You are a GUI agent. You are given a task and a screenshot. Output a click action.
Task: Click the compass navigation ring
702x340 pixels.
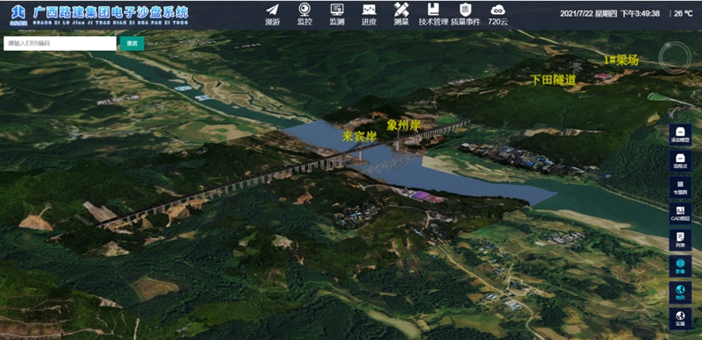click(x=675, y=58)
